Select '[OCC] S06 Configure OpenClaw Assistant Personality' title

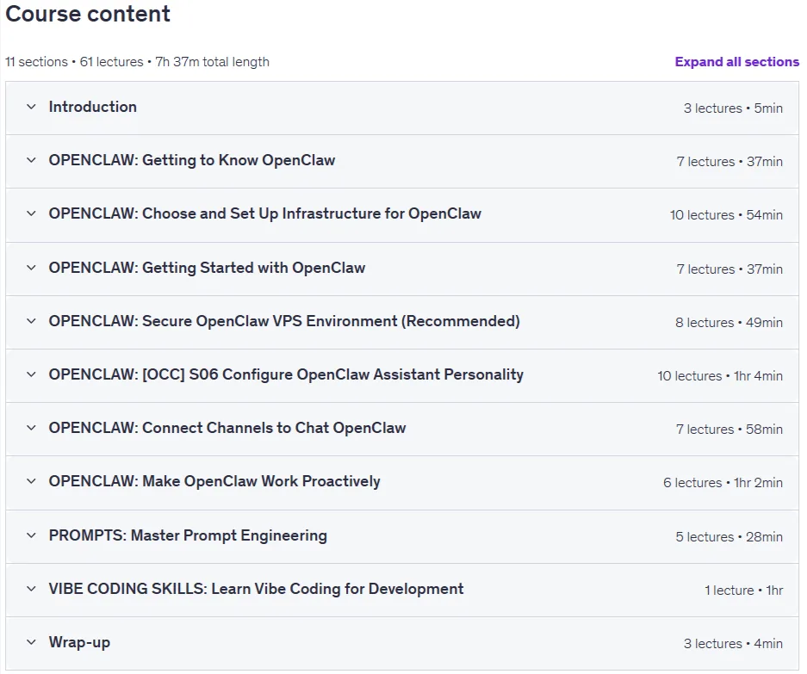[x=286, y=374]
